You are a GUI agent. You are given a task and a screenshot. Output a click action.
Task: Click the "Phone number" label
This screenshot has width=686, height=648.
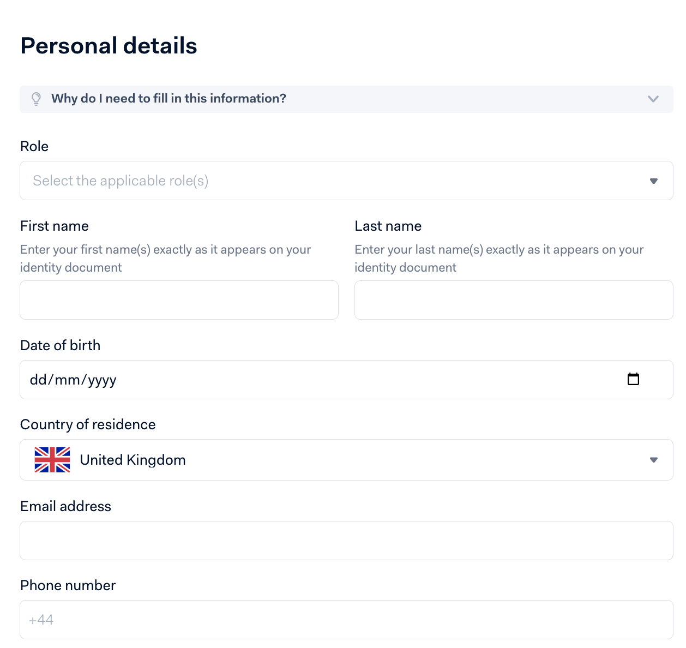(x=68, y=585)
